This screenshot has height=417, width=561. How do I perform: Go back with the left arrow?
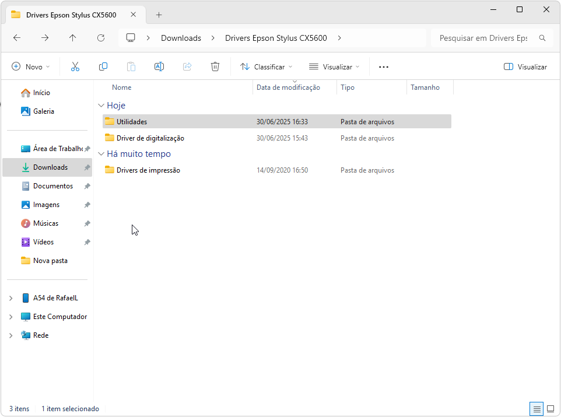(17, 38)
